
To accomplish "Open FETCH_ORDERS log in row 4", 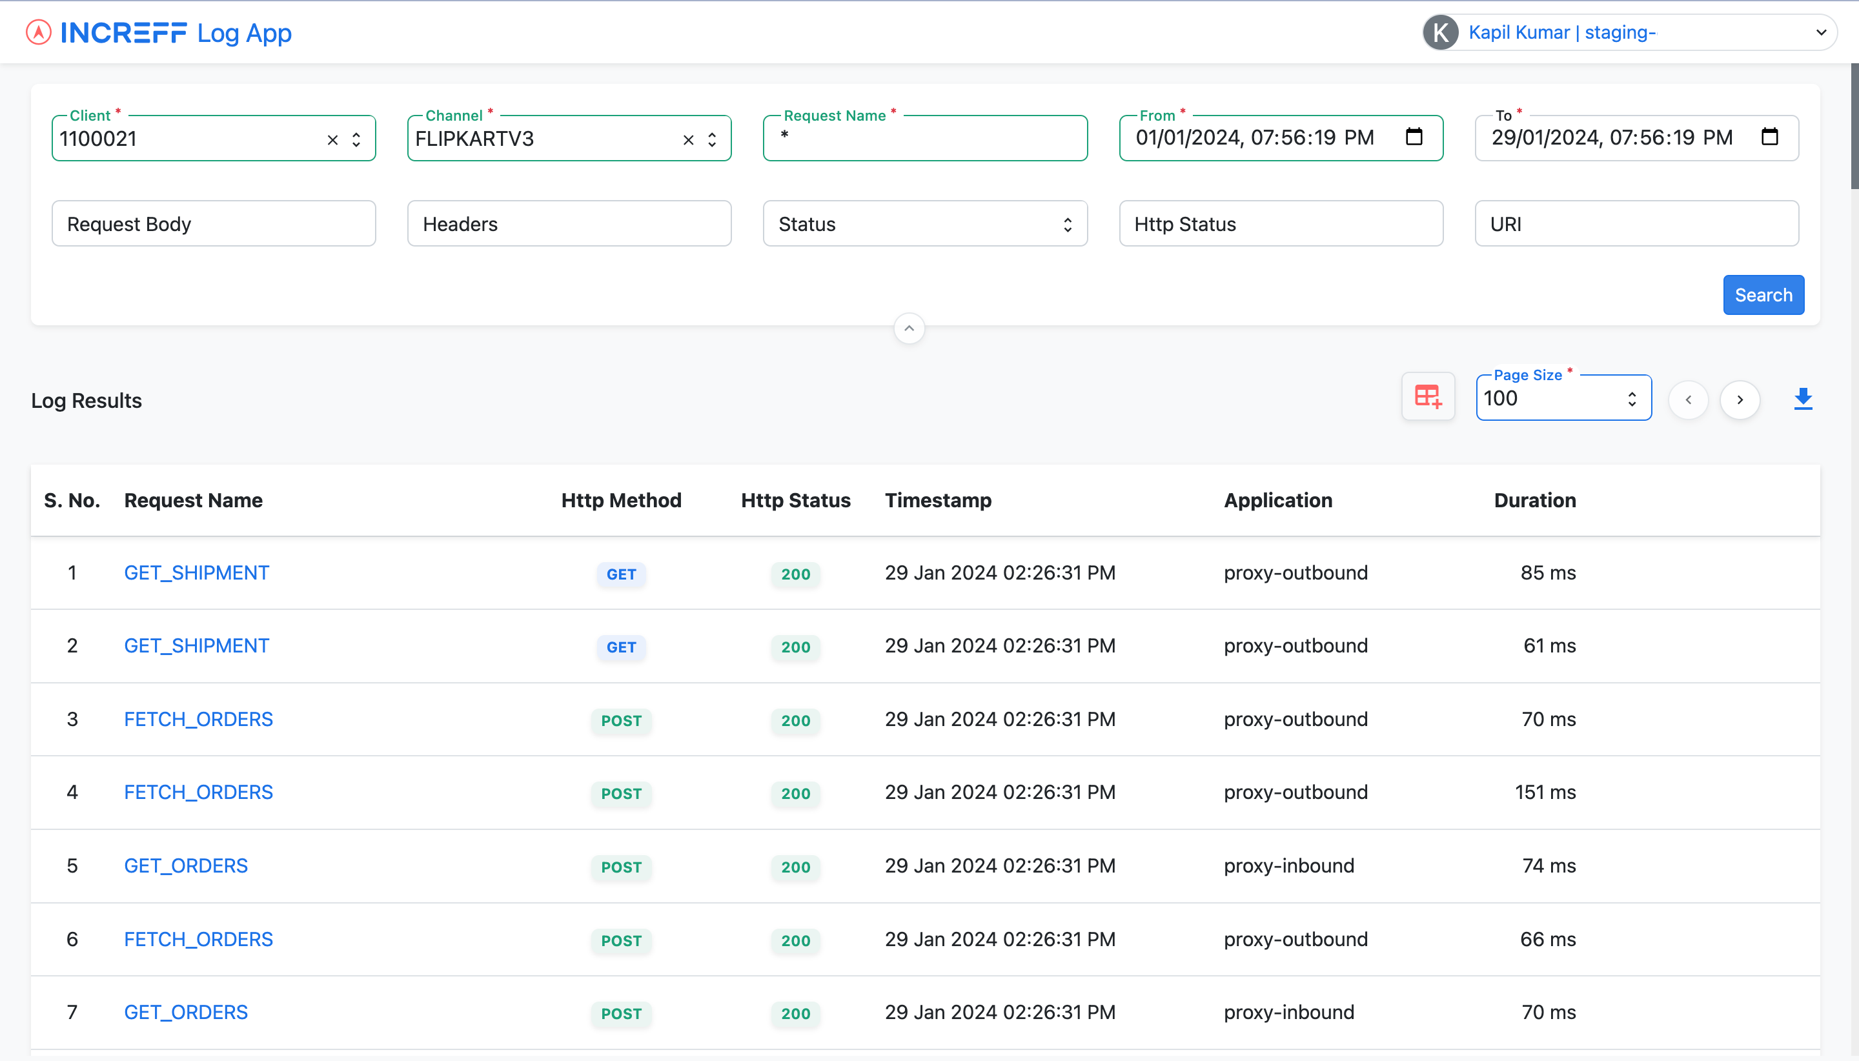I will coord(198,792).
